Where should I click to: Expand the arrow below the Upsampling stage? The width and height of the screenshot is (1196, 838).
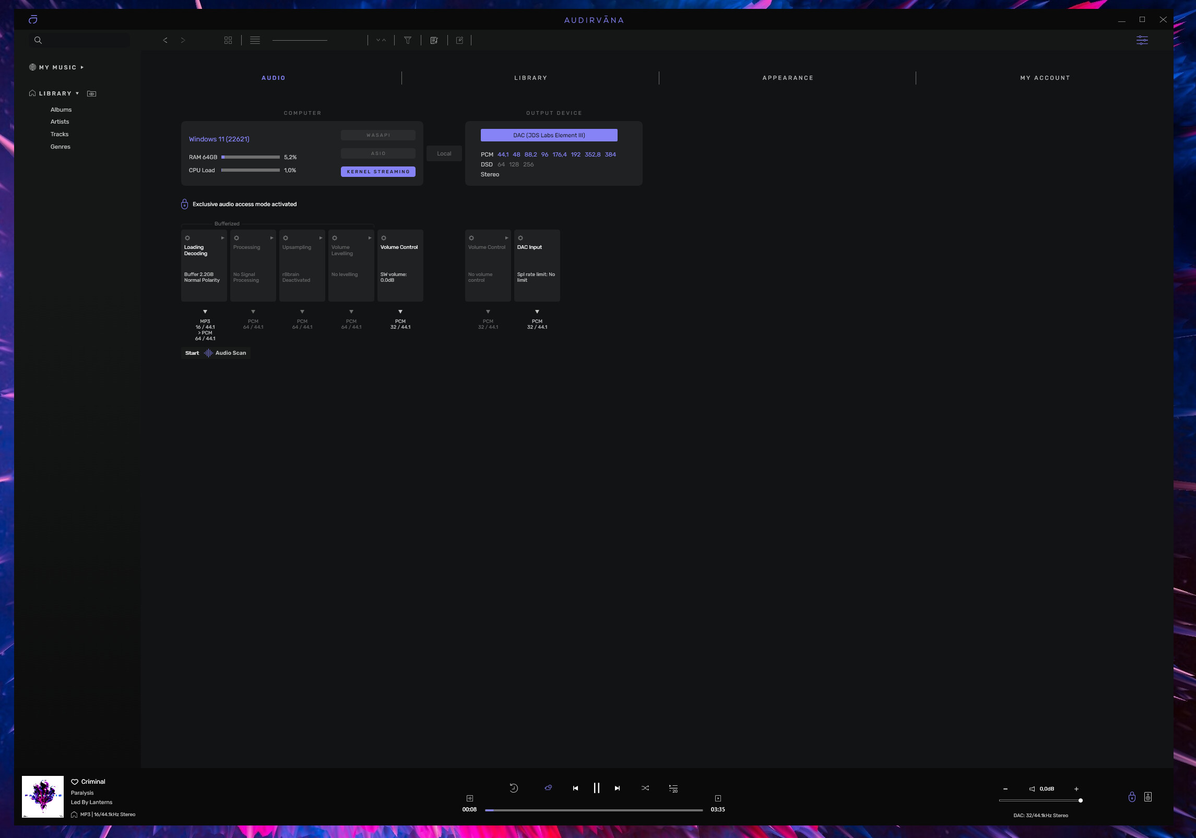click(302, 312)
